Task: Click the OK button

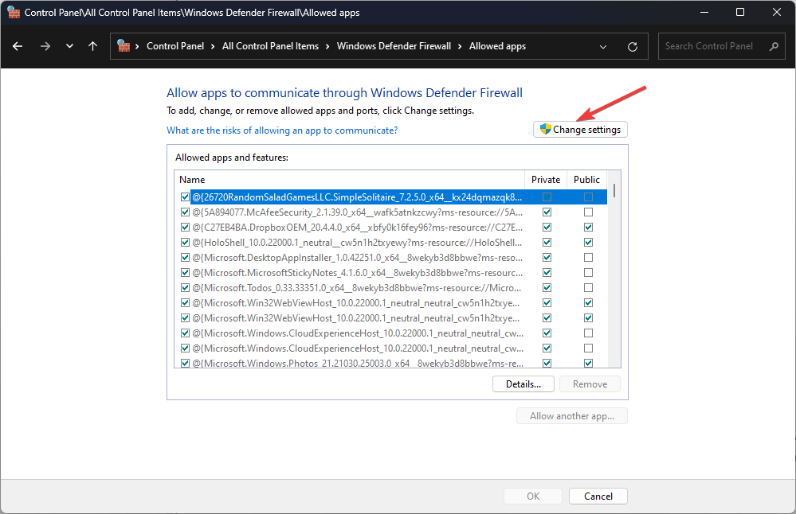Action: coord(533,496)
